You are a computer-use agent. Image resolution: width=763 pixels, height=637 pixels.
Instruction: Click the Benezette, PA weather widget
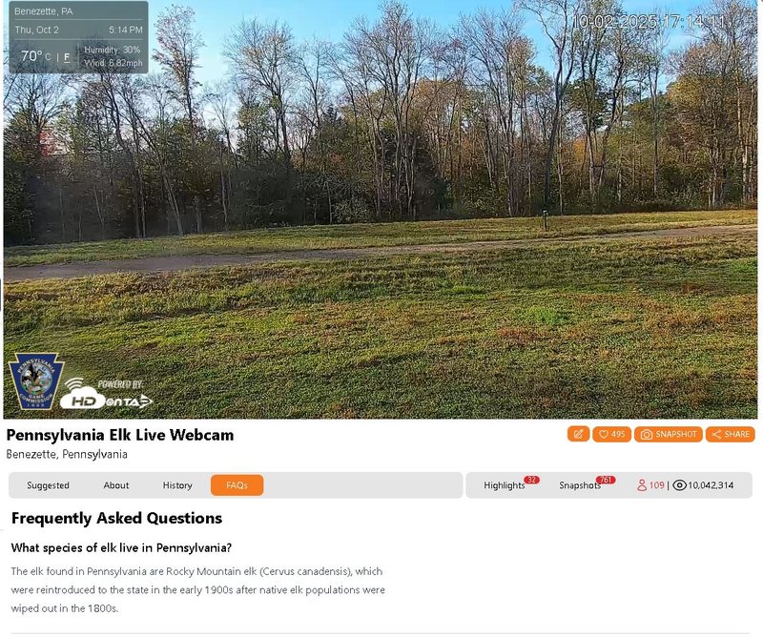(x=79, y=37)
